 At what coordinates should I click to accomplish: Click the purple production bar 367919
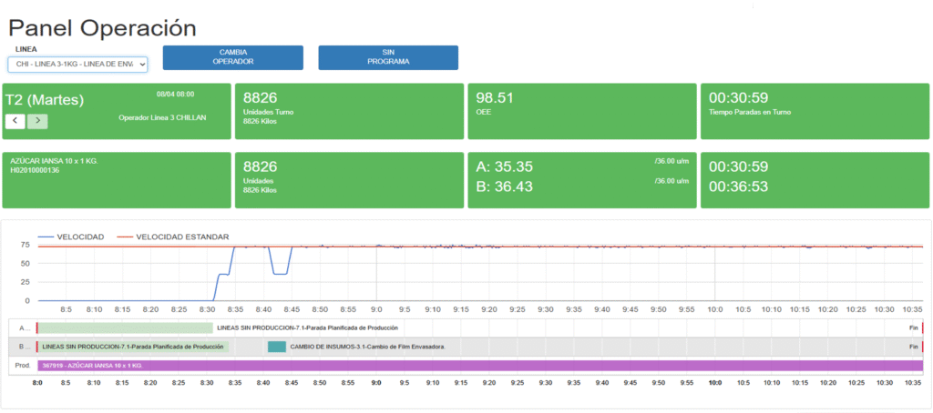point(480,366)
